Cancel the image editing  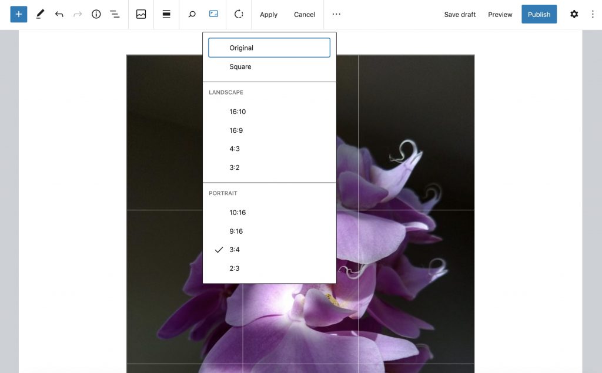click(x=305, y=14)
